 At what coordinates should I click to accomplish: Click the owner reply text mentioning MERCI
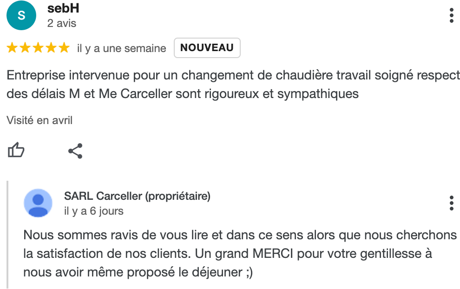(240, 254)
